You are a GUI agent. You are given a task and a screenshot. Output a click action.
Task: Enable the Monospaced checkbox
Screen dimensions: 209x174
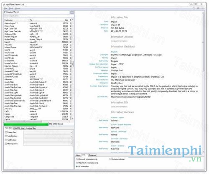point(6,144)
